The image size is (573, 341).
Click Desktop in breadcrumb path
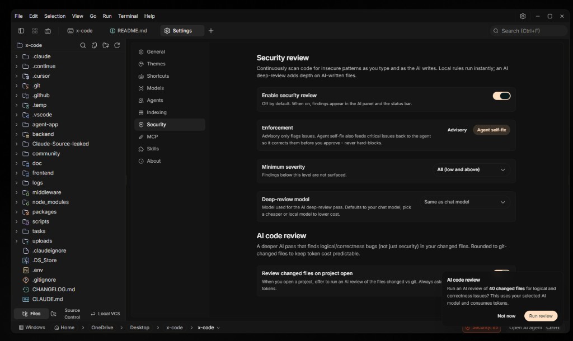(x=139, y=328)
